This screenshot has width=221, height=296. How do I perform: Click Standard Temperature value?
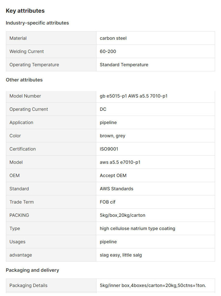124,65
